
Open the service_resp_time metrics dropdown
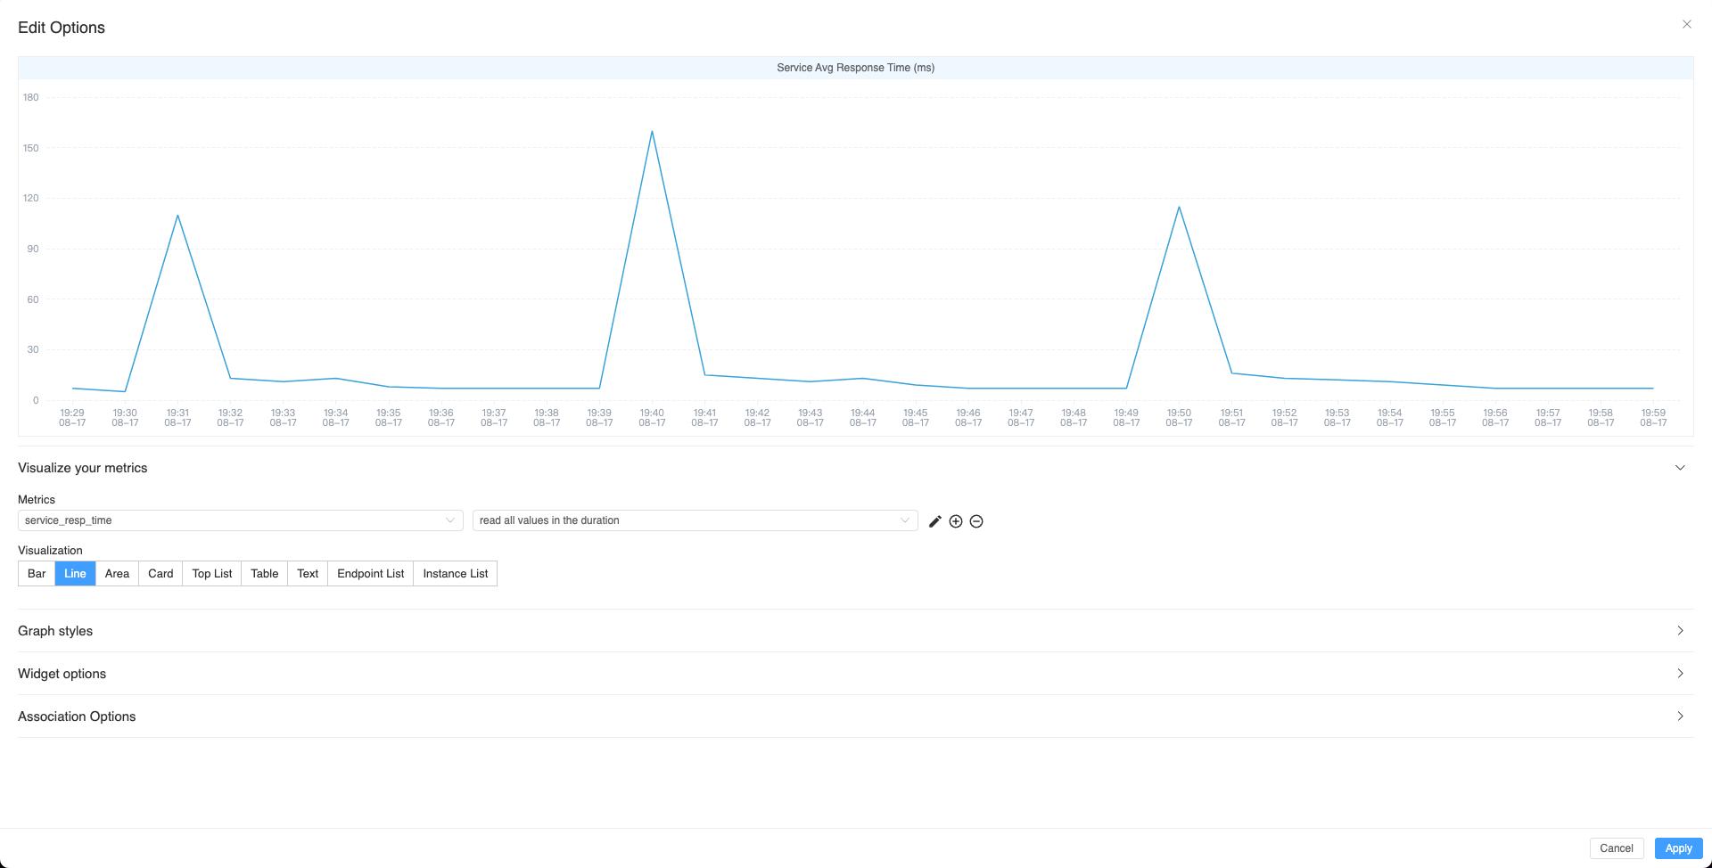point(241,520)
